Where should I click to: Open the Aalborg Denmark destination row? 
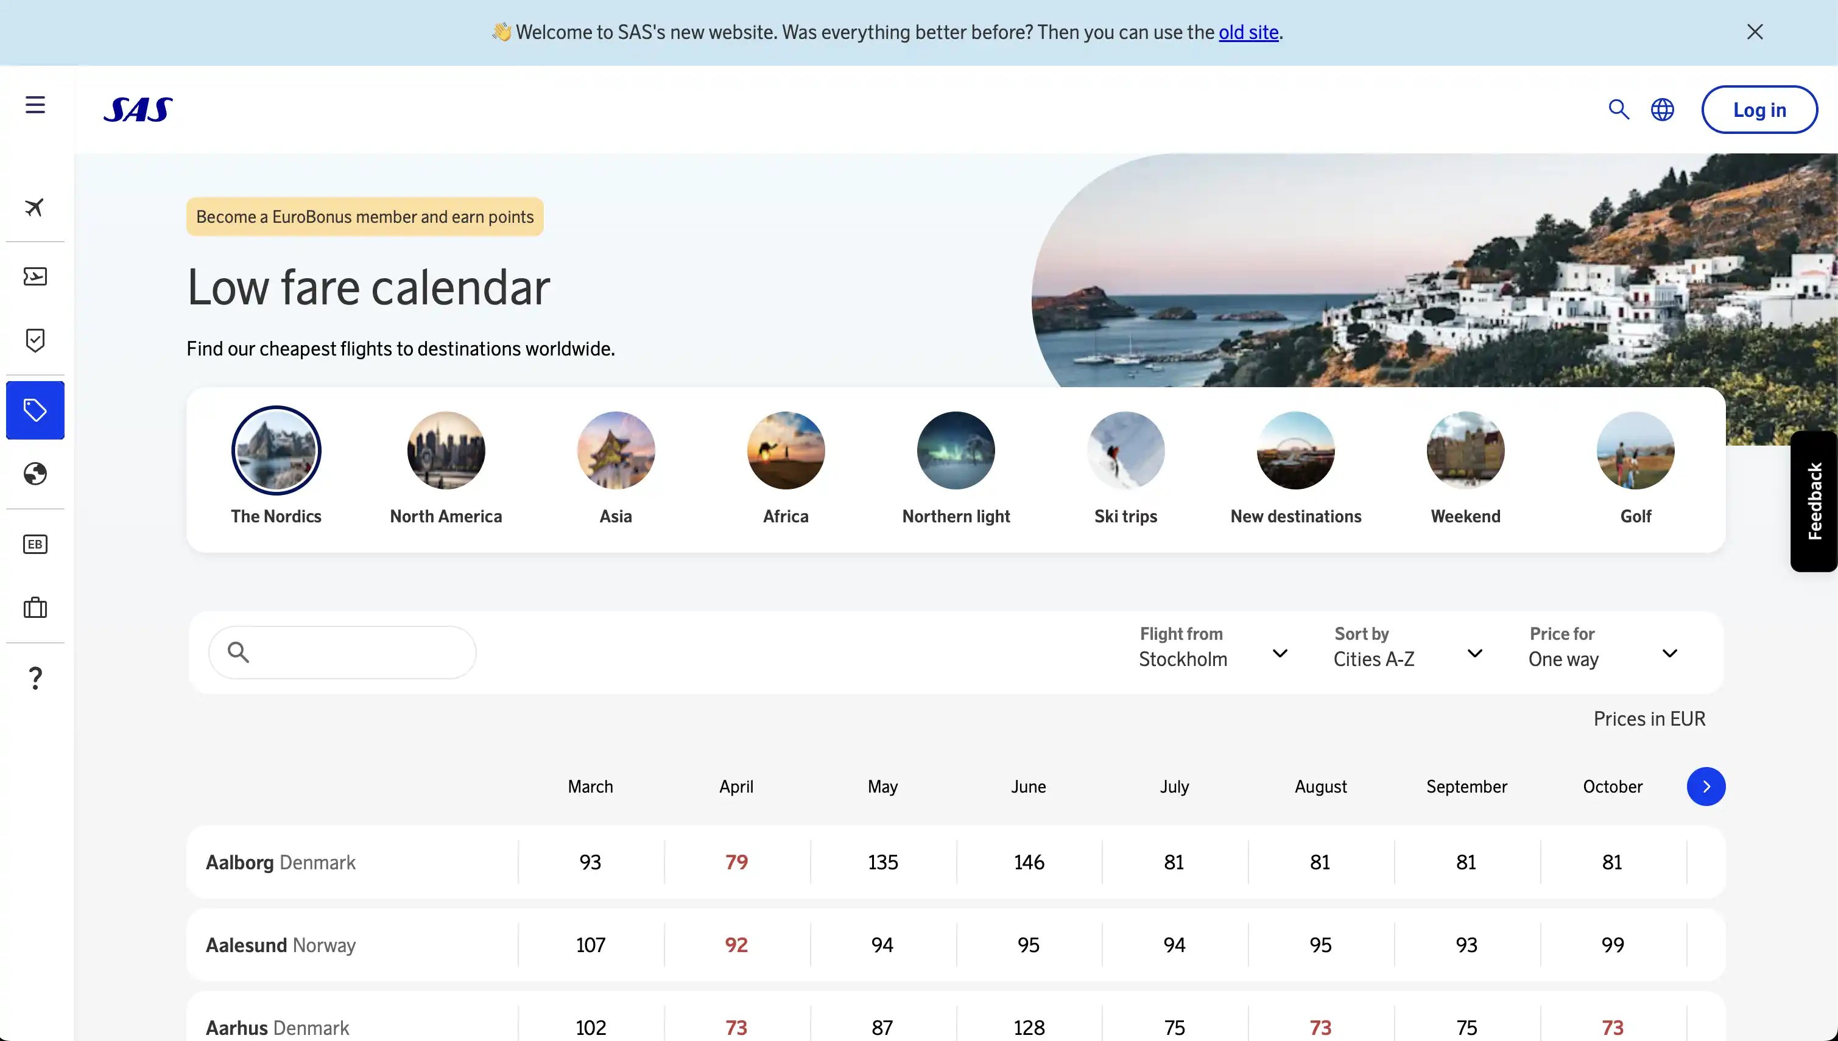pos(956,862)
